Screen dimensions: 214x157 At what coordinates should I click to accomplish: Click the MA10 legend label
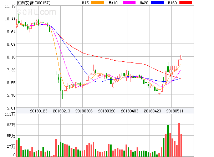(x=113, y=3)
